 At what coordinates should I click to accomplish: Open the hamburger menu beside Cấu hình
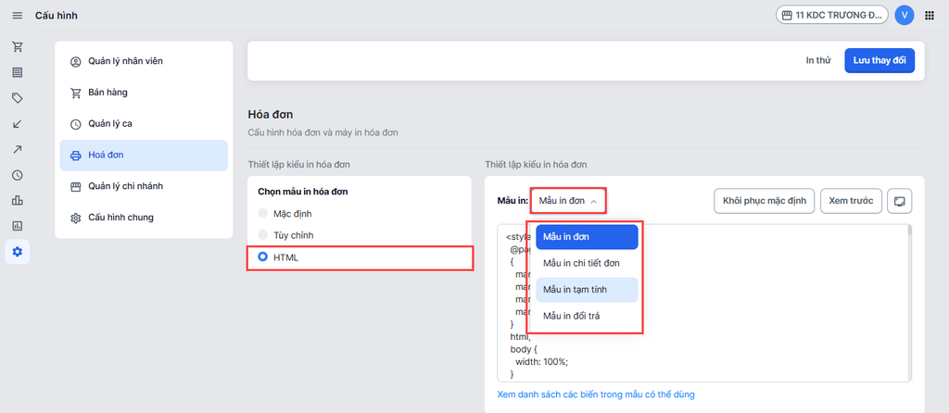pos(17,15)
